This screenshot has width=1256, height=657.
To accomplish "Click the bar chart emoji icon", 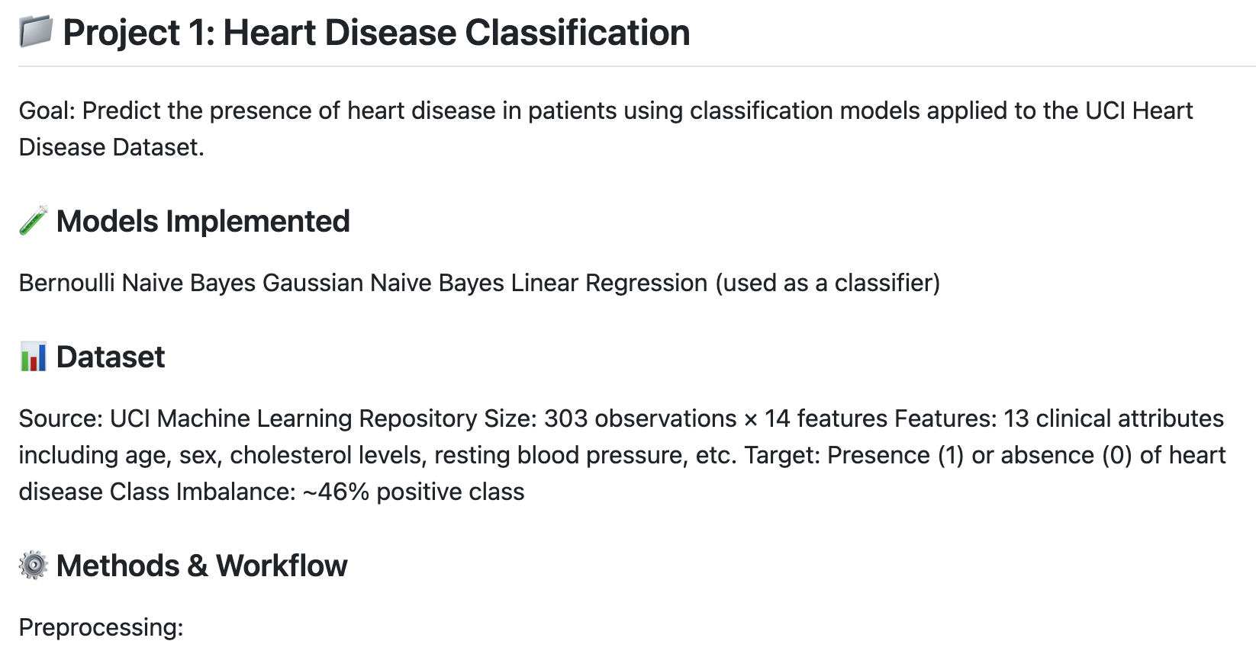I will click(x=33, y=357).
